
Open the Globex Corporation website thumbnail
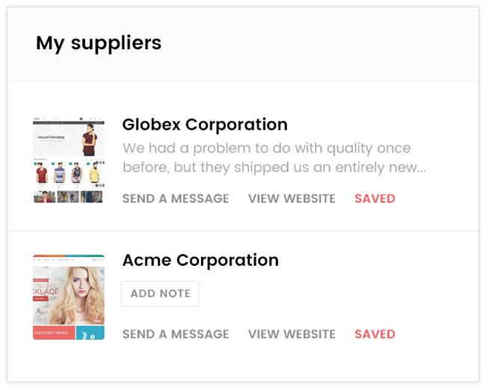[x=68, y=161]
